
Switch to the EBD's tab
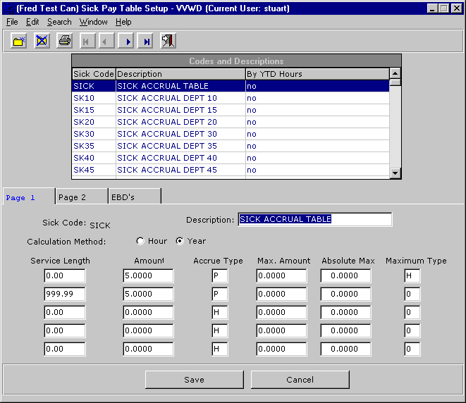[x=125, y=198]
